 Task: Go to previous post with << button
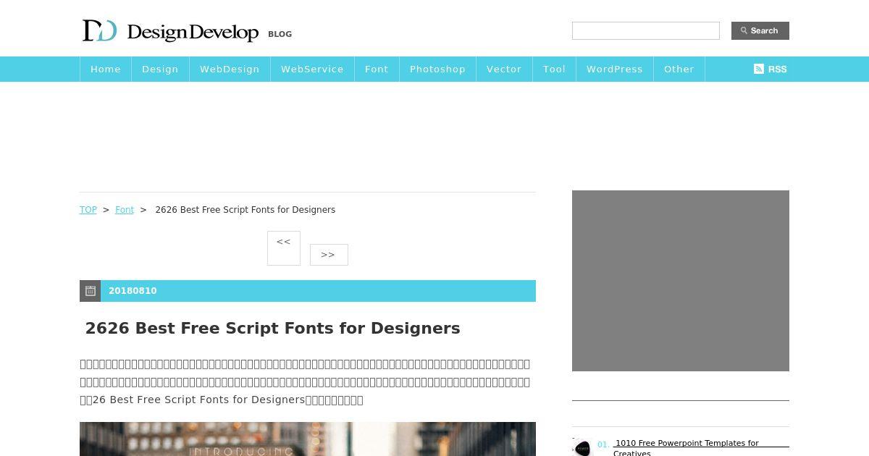(284, 248)
